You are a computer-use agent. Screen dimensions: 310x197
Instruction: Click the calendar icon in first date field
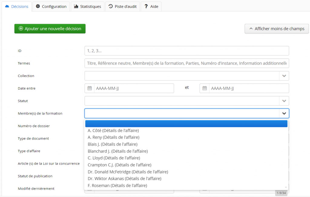tap(90, 88)
